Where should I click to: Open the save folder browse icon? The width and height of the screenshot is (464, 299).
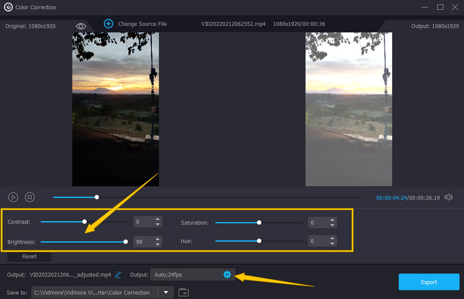click(x=184, y=293)
